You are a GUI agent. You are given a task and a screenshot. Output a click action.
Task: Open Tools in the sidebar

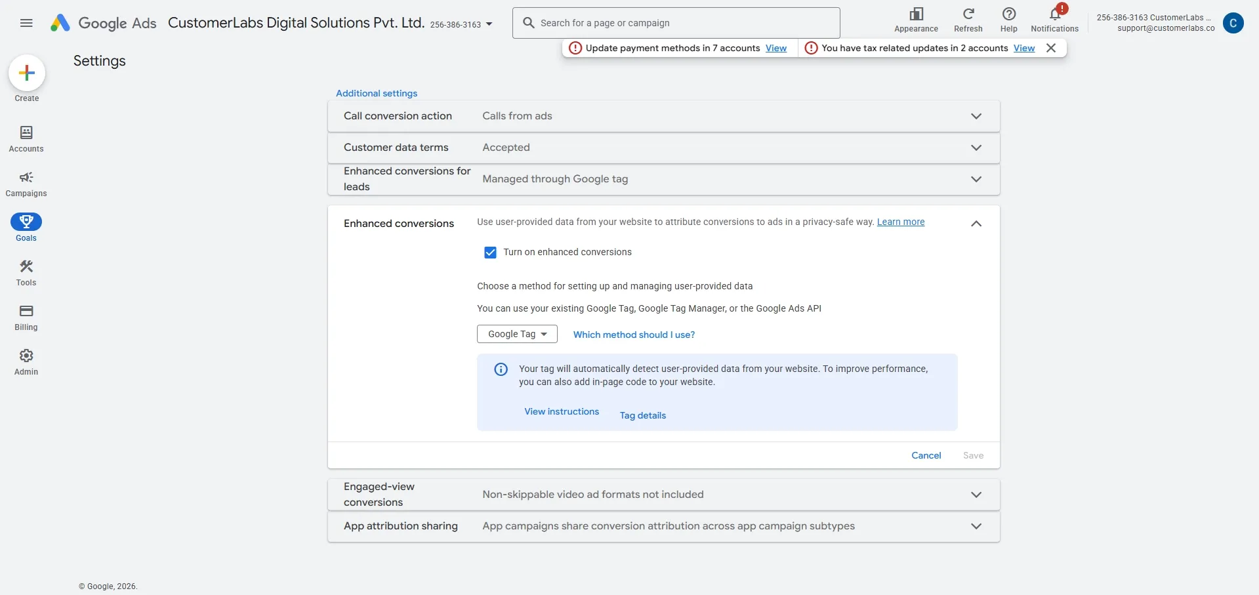point(26,274)
